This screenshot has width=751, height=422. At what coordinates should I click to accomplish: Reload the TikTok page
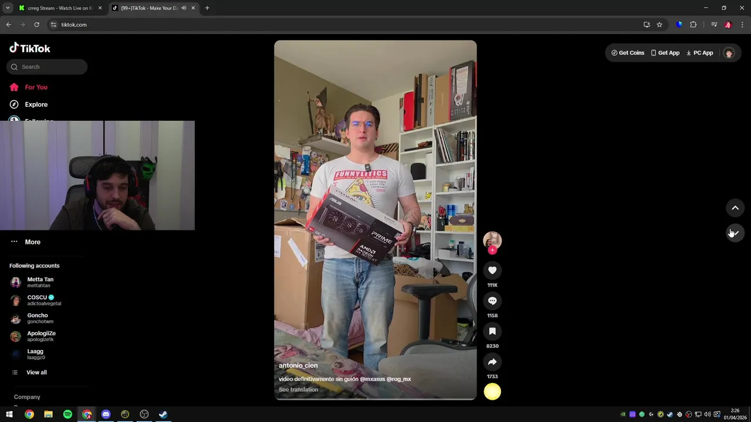click(36, 25)
